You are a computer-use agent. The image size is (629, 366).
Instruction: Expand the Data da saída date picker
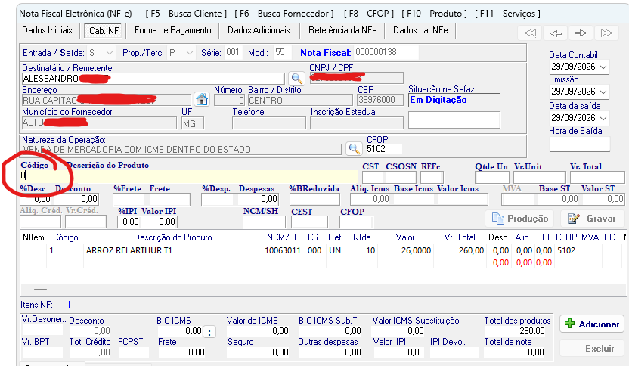tap(603, 118)
